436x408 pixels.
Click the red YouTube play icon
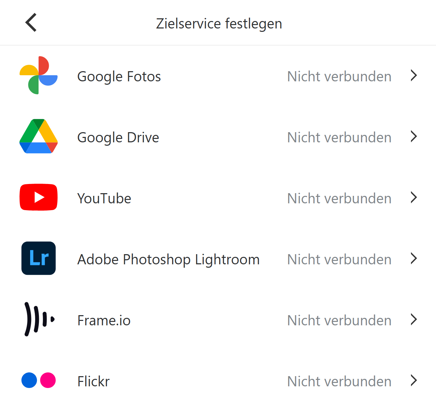point(39,197)
